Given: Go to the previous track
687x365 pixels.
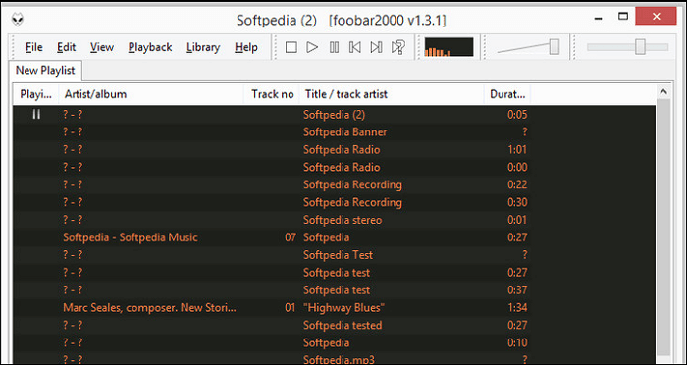Looking at the screenshot, I should (355, 47).
